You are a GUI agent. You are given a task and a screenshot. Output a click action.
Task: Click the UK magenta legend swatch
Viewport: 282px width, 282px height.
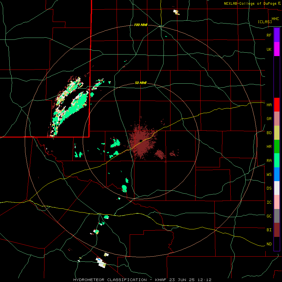point(277,49)
